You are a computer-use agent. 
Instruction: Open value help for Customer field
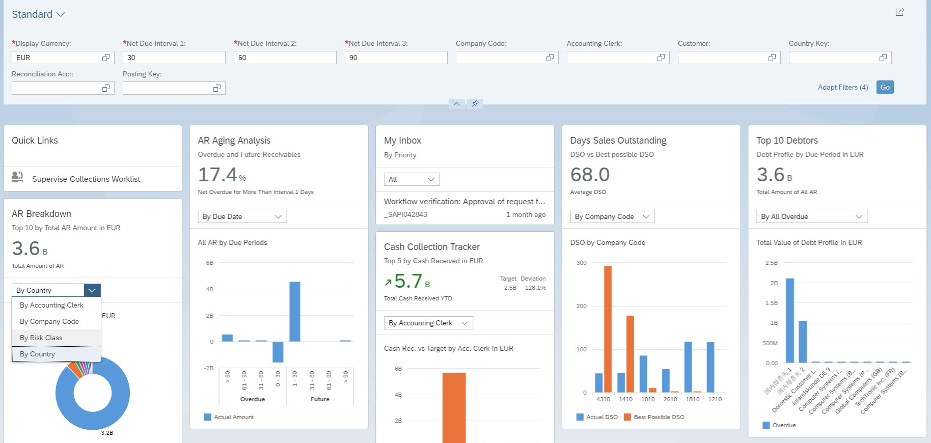coord(772,58)
